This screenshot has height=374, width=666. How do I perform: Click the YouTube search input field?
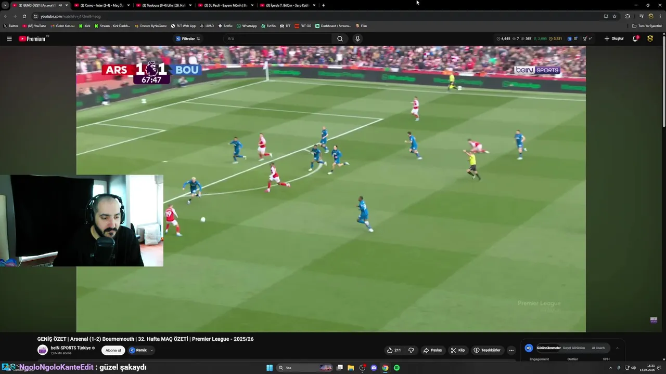[278, 38]
